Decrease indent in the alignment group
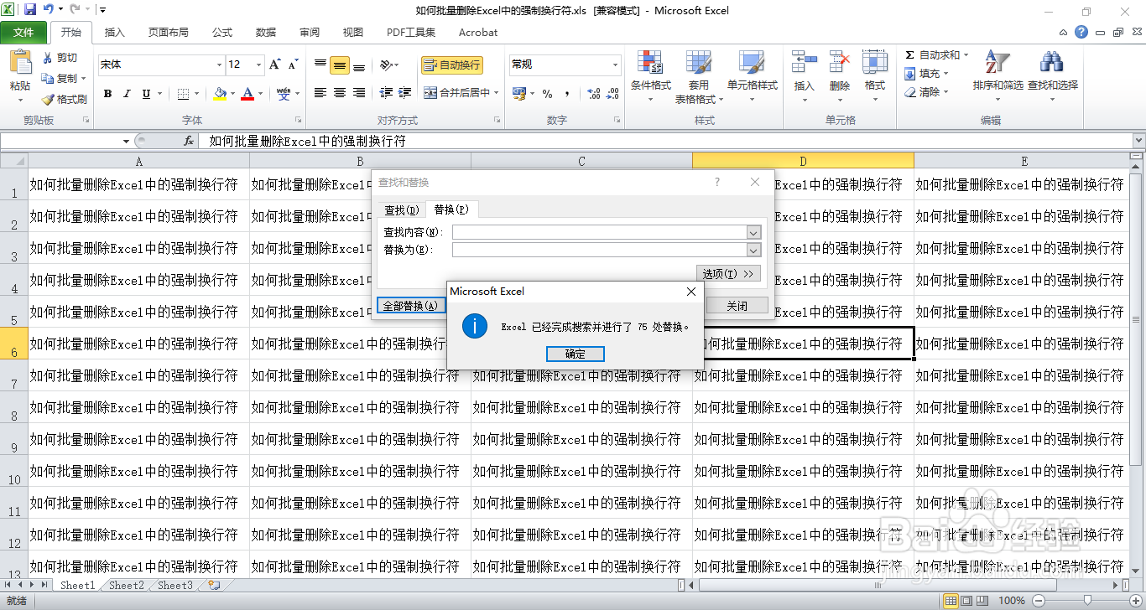 click(386, 93)
